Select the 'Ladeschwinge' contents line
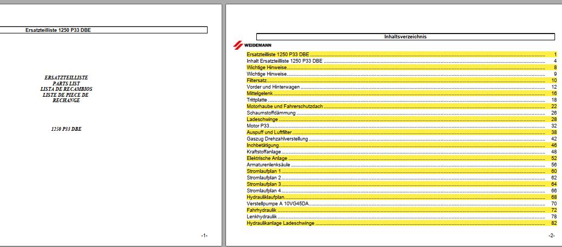 click(x=402, y=119)
